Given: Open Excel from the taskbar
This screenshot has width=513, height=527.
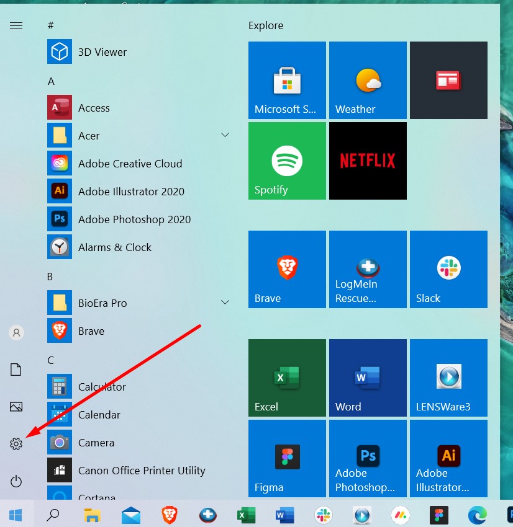Looking at the screenshot, I should coord(247,515).
